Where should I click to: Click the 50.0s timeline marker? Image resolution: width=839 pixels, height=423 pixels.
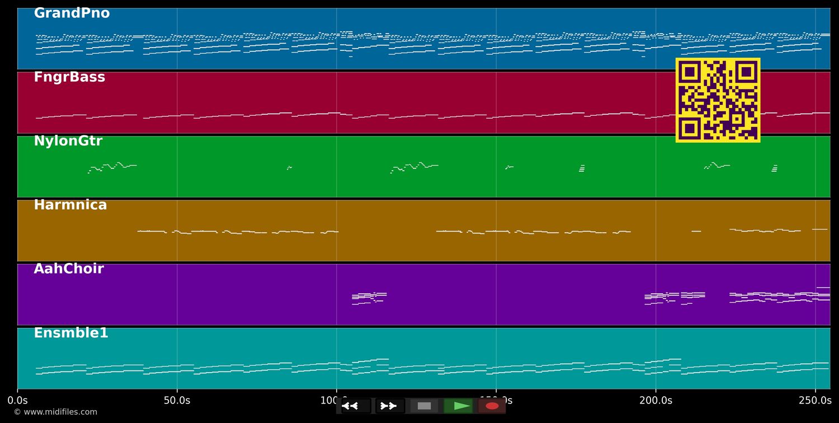(x=177, y=401)
